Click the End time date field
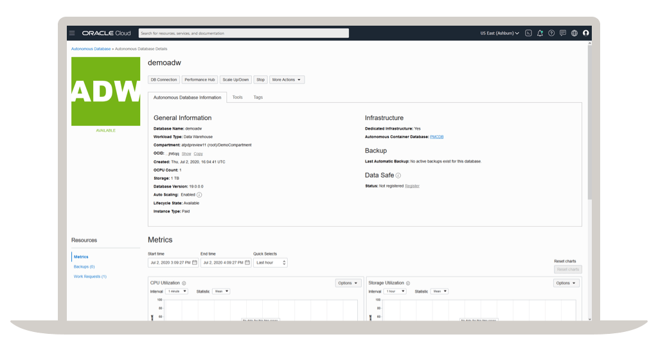658x348 pixels. coord(226,263)
